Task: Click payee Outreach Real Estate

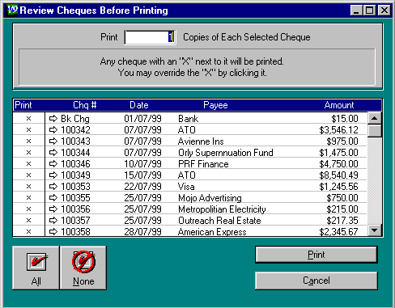Action: coord(219,221)
